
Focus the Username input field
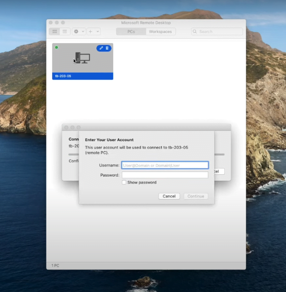click(x=165, y=165)
